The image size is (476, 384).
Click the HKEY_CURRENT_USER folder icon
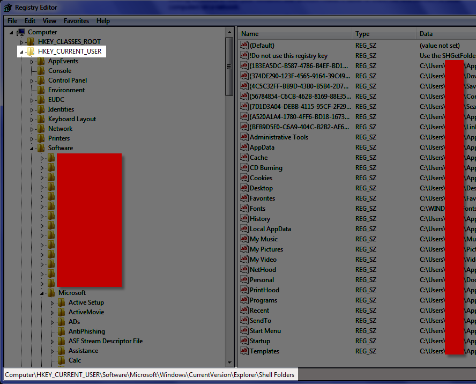click(31, 51)
